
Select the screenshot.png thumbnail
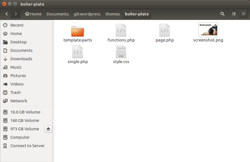(208, 30)
